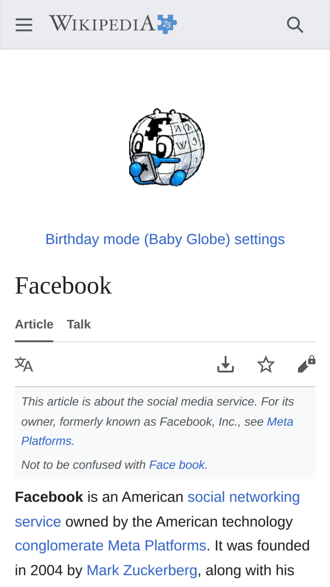The image size is (330, 587).
Task: Open Birthday mode (Baby Globe) settings
Action: click(x=165, y=239)
